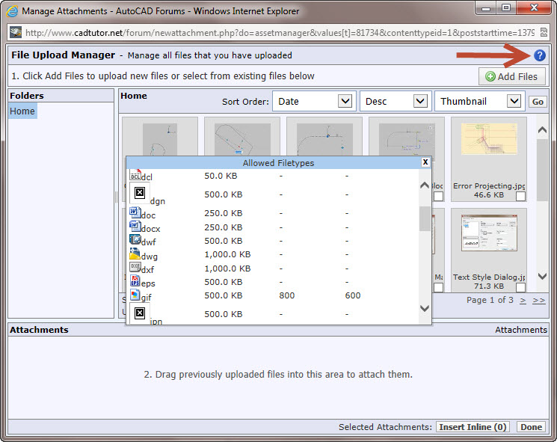Image resolution: width=557 pixels, height=442 pixels.
Task: Click the dxf filetype icon
Action: point(135,267)
